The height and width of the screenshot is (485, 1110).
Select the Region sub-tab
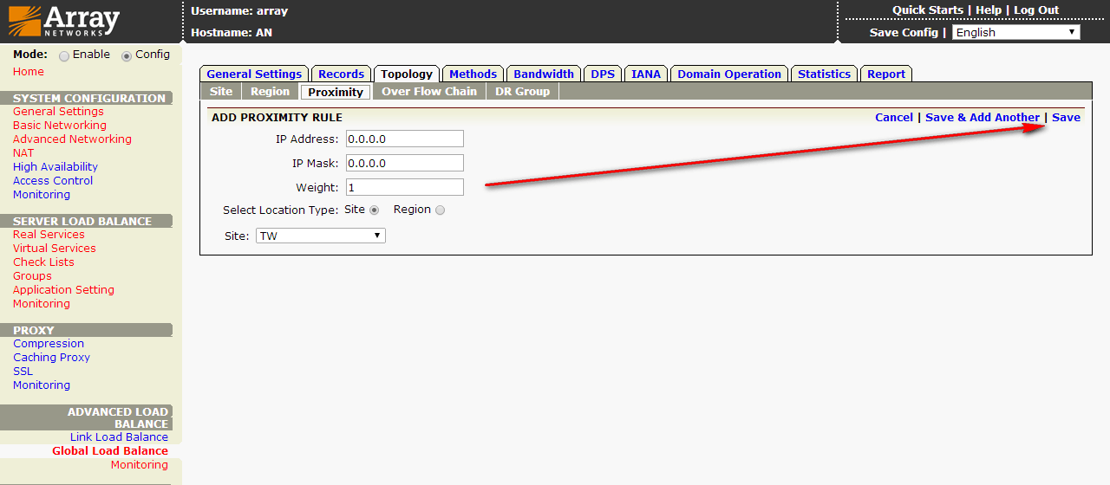(270, 91)
